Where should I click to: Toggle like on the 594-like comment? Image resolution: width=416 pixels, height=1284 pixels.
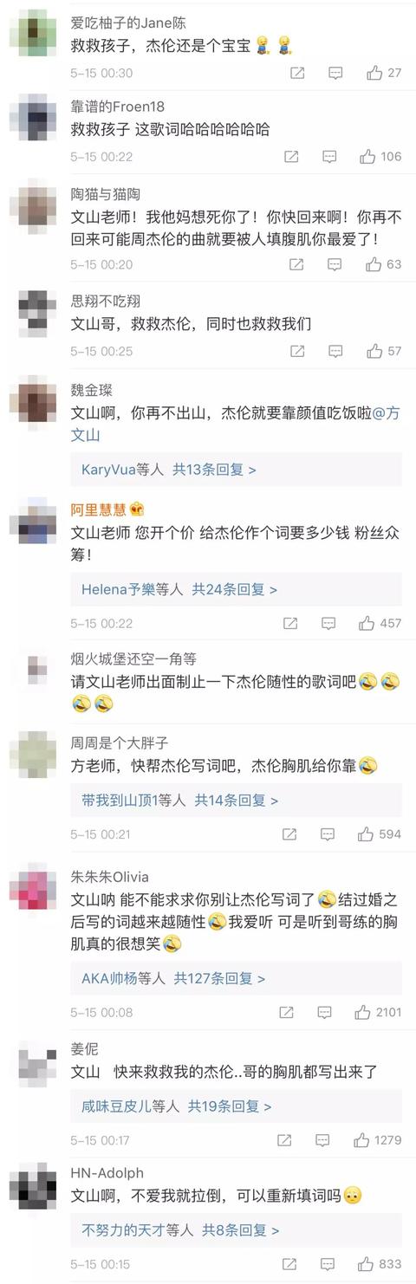click(x=366, y=834)
